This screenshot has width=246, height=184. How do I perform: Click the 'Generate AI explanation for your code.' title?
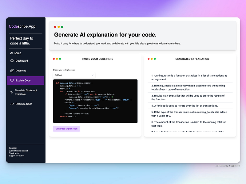coord(105,35)
